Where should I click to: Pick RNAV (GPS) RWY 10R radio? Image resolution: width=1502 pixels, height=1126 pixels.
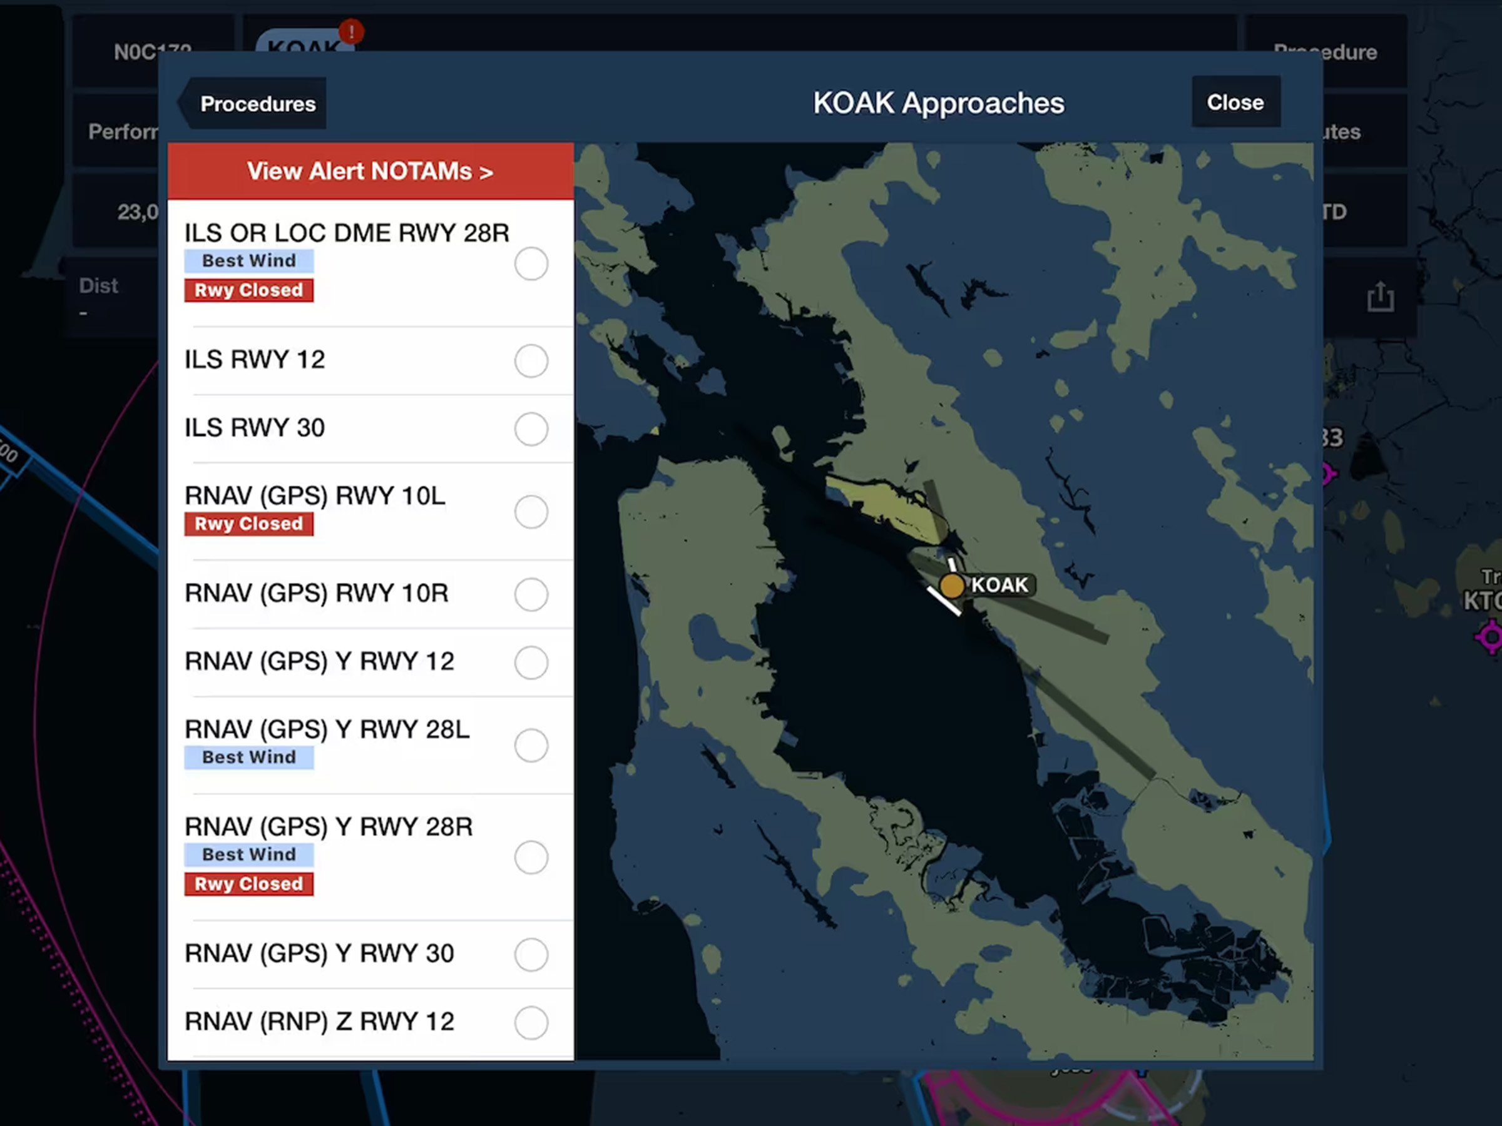click(531, 594)
